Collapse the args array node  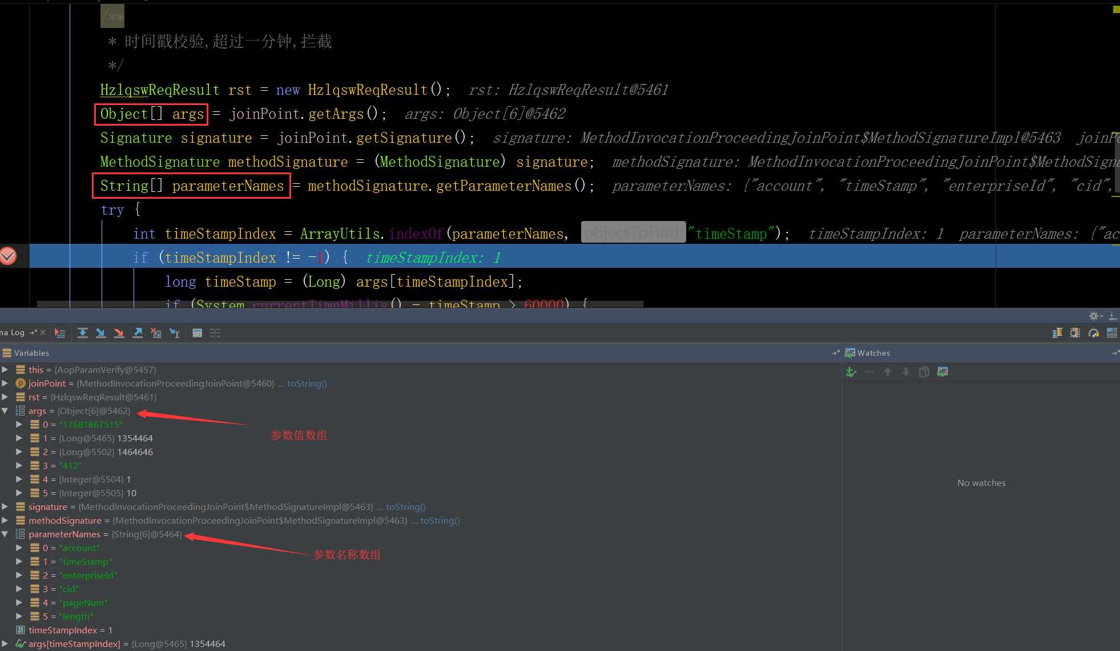(x=5, y=411)
